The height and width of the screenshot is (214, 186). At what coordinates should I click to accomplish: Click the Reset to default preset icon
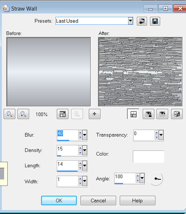(142, 21)
